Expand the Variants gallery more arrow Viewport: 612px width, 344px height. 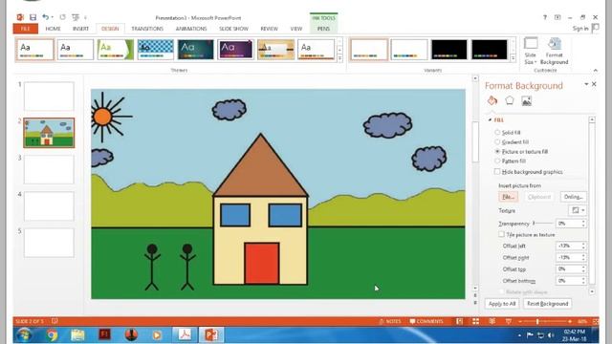[x=513, y=58]
